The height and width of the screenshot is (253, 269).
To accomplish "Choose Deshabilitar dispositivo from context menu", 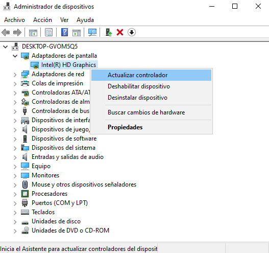I will pos(151,86).
